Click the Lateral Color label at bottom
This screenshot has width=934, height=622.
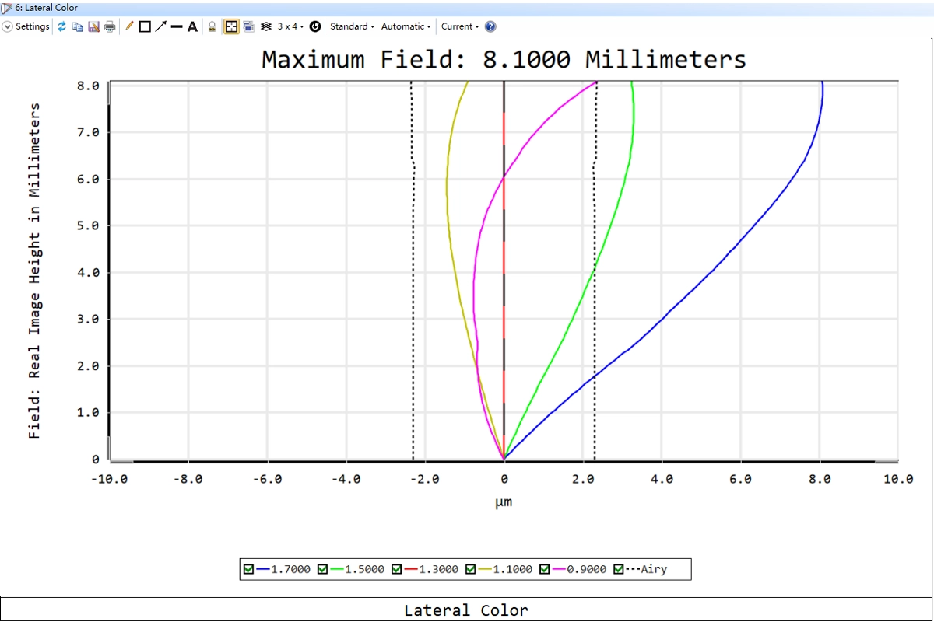click(465, 610)
